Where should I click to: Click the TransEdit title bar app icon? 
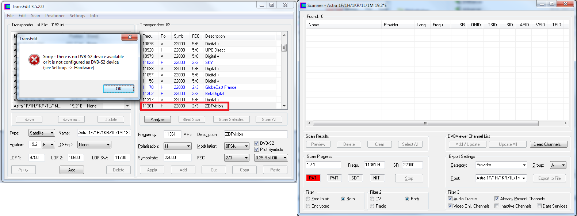click(7, 6)
